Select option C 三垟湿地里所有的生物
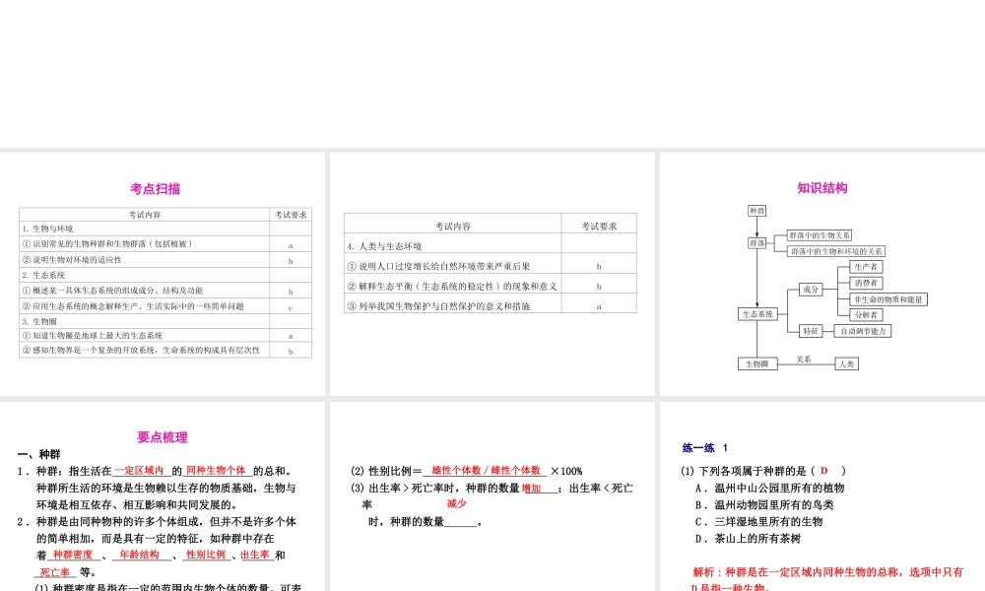Screen dimensions: 985x591 coord(758,522)
